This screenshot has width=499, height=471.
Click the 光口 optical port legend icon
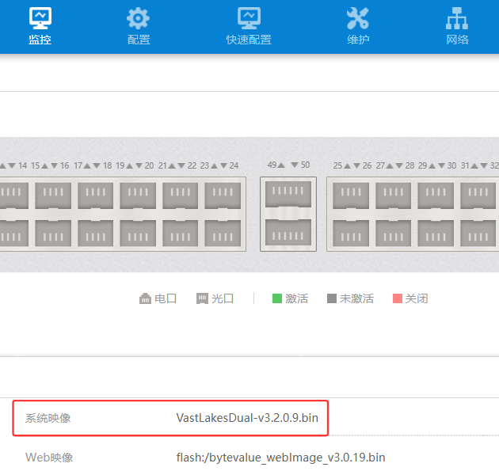click(x=203, y=298)
